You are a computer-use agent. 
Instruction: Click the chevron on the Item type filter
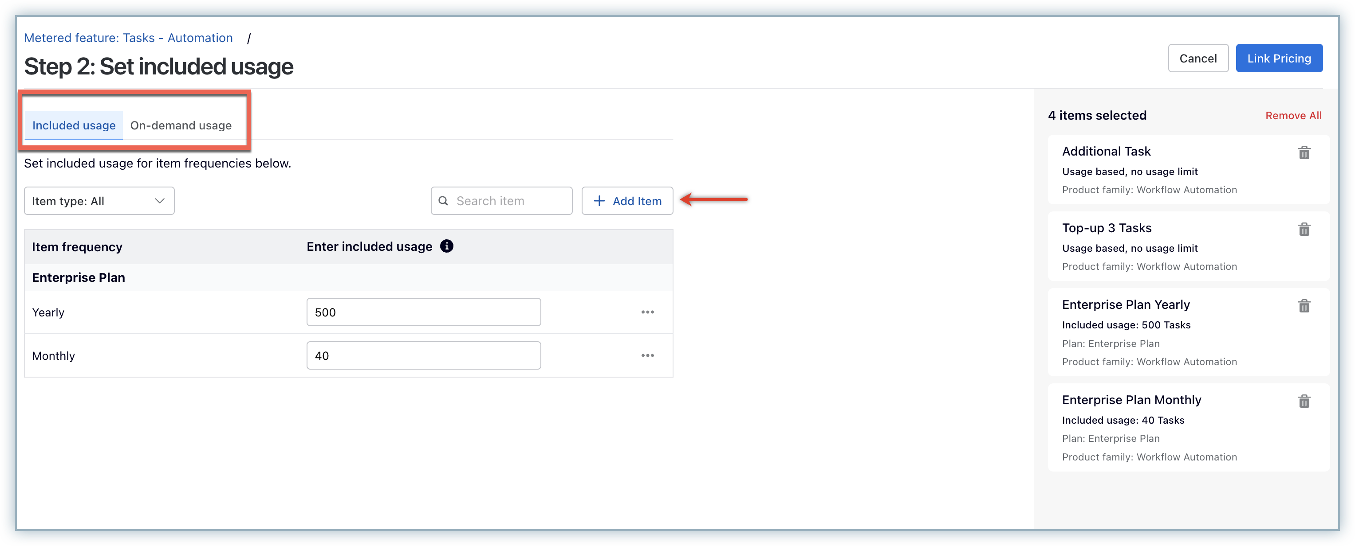tap(159, 201)
